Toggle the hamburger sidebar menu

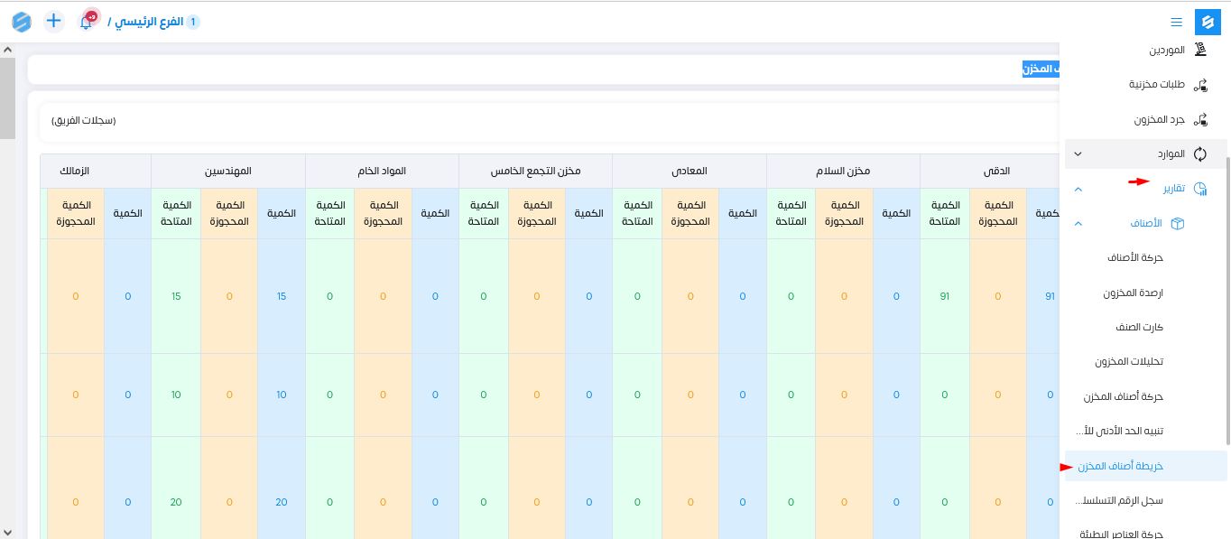pos(1176,22)
